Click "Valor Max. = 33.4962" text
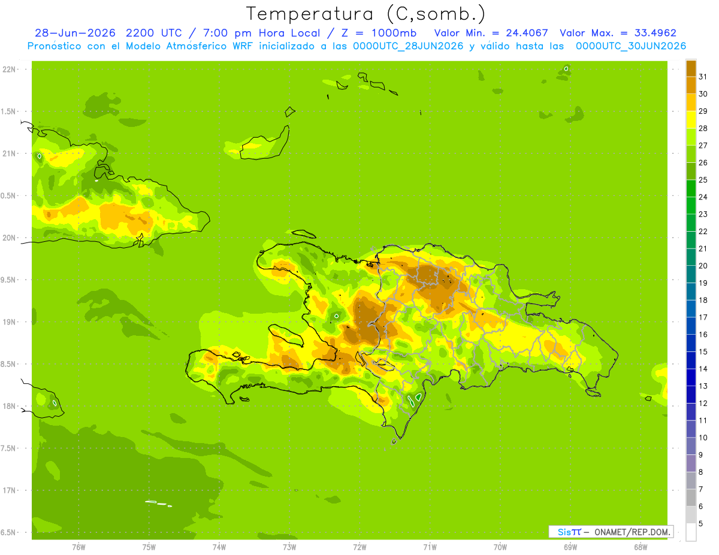Viewport: 719px width, 555px height. [x=618, y=33]
